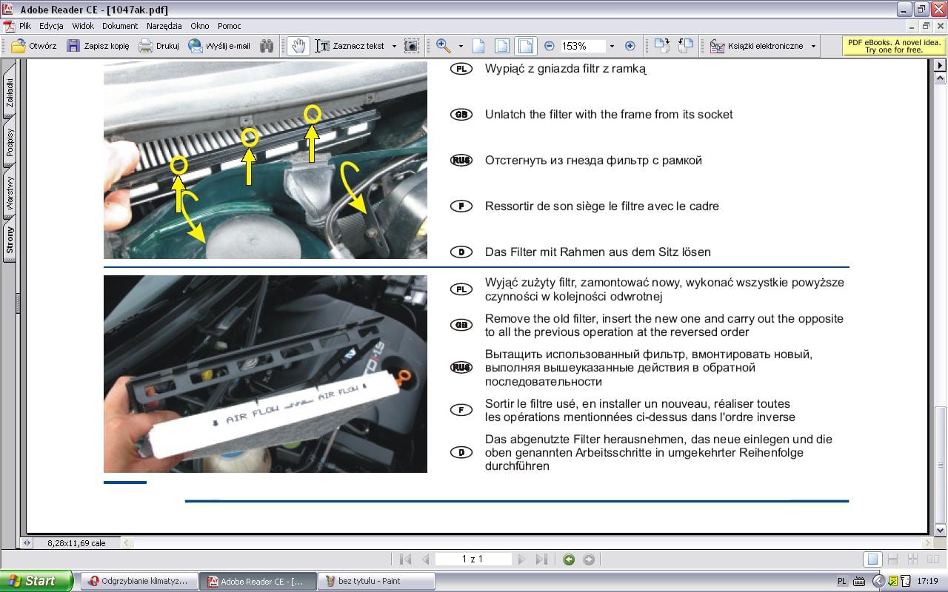Screen dimensions: 948x592
Task: Activate the Zaznacz tekst text selection tool
Action: point(350,46)
